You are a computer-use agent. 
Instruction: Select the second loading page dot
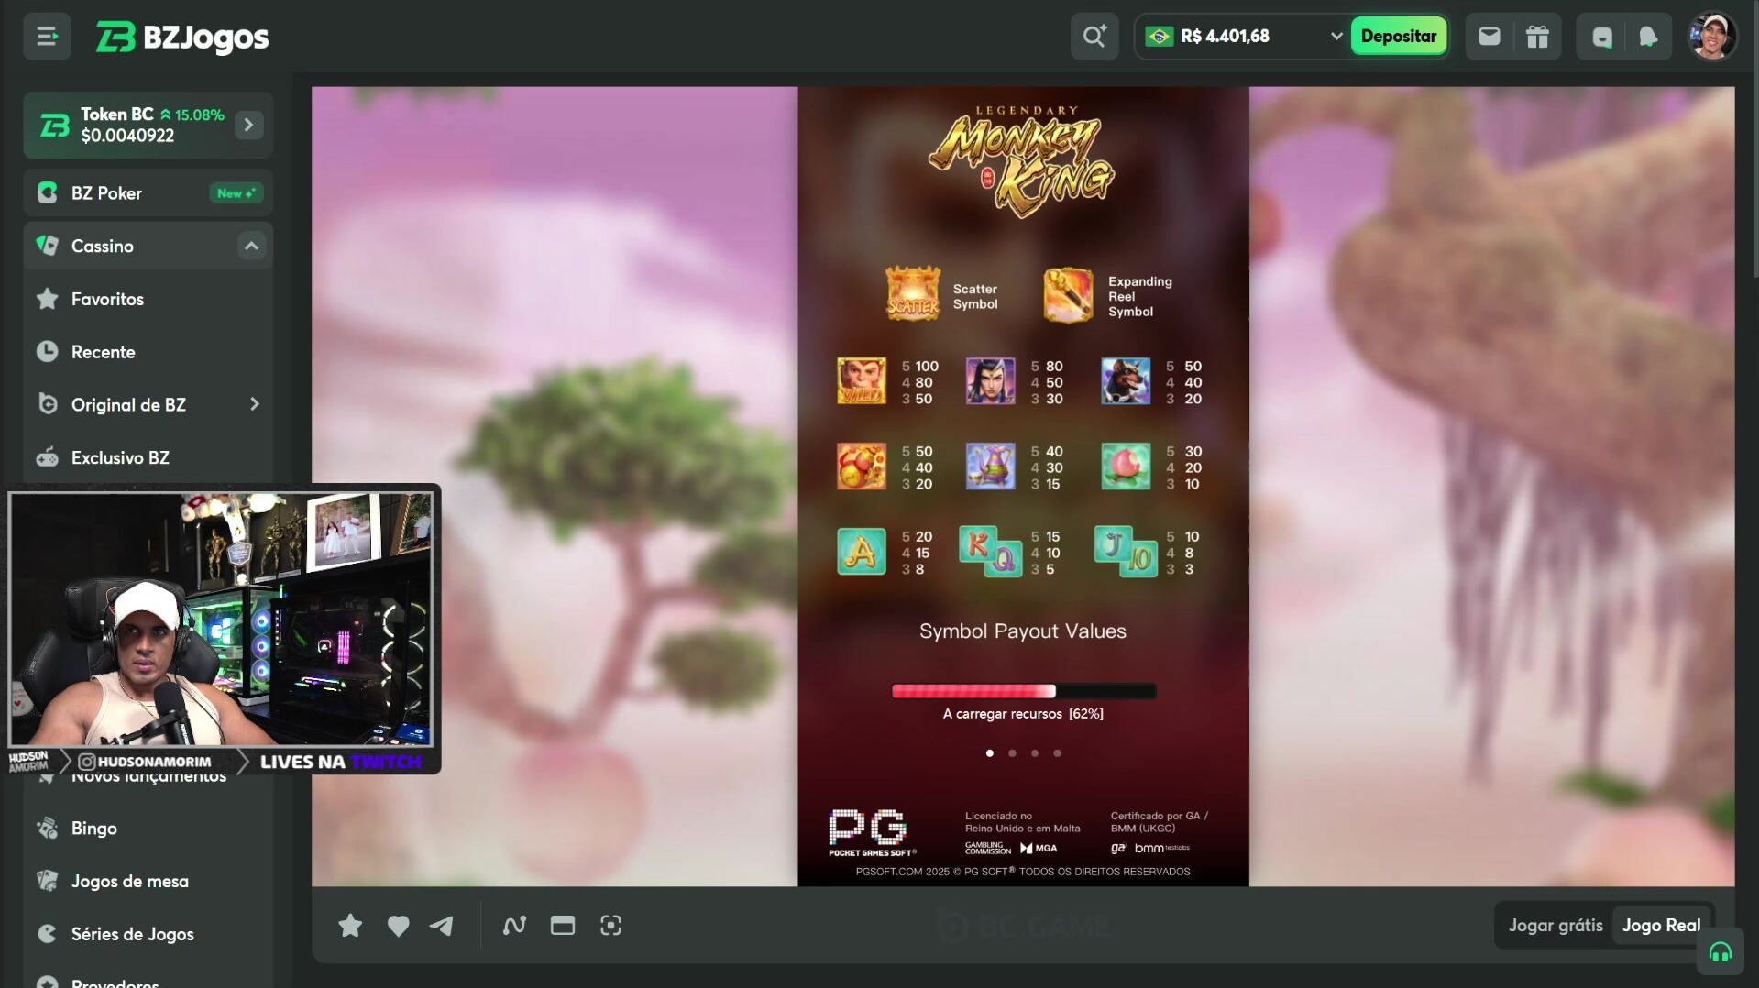[x=1012, y=753]
